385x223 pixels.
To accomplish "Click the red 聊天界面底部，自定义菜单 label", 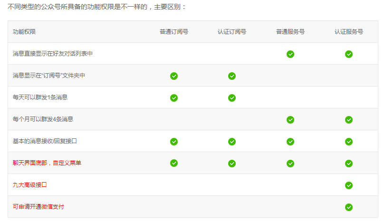I will 47,163.
